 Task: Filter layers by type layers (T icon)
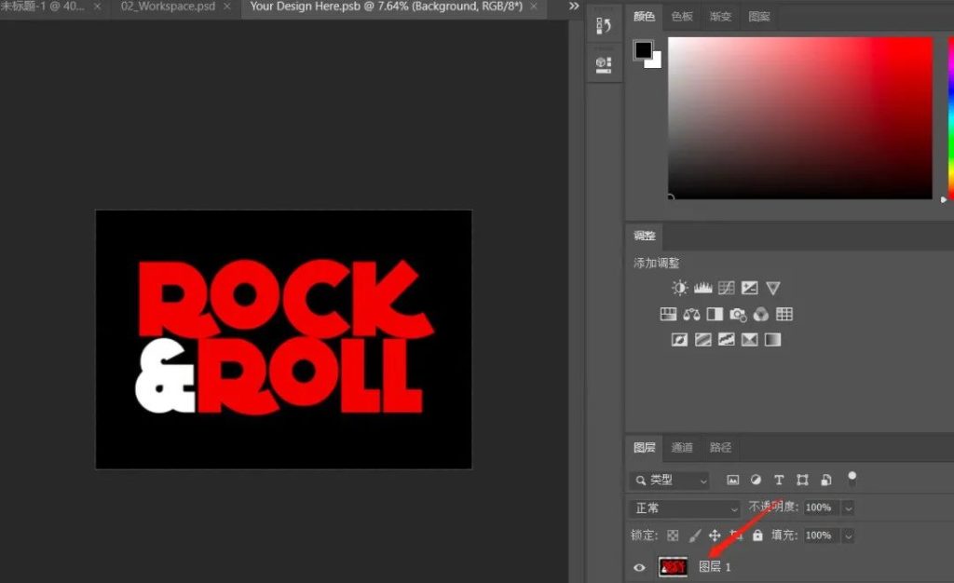(779, 481)
